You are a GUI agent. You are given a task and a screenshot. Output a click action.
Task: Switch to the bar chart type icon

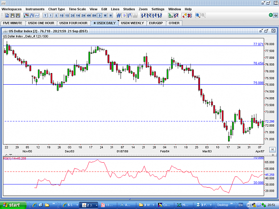[x=32, y=16]
